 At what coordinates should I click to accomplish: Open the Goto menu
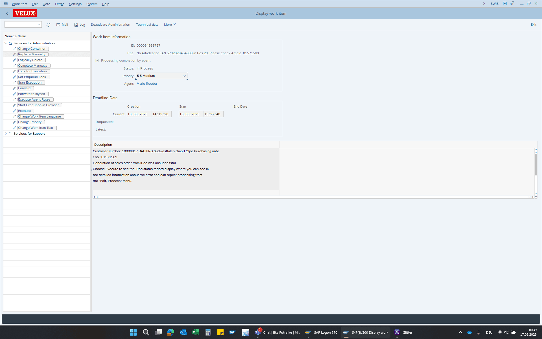pyautogui.click(x=46, y=4)
